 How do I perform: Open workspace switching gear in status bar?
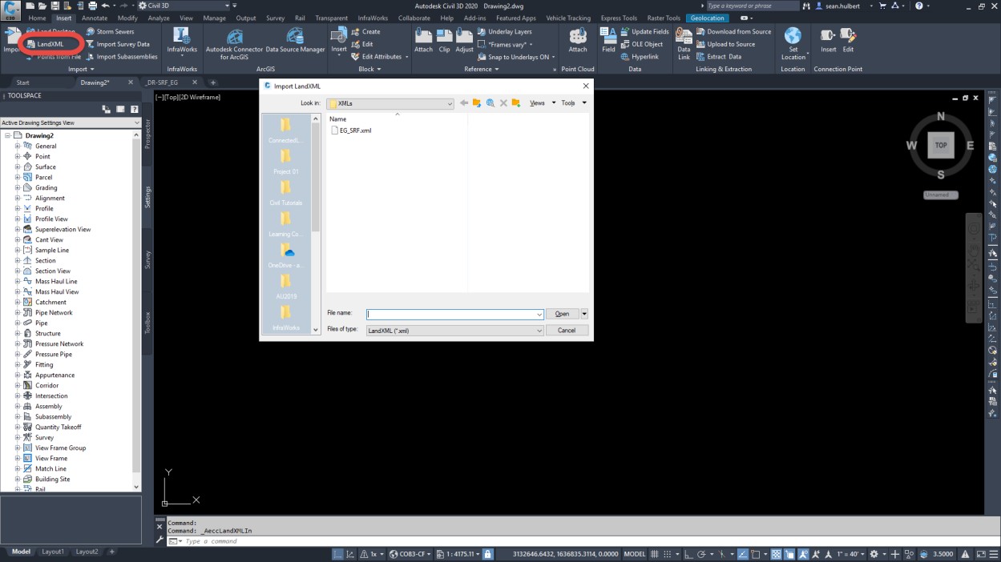874,554
